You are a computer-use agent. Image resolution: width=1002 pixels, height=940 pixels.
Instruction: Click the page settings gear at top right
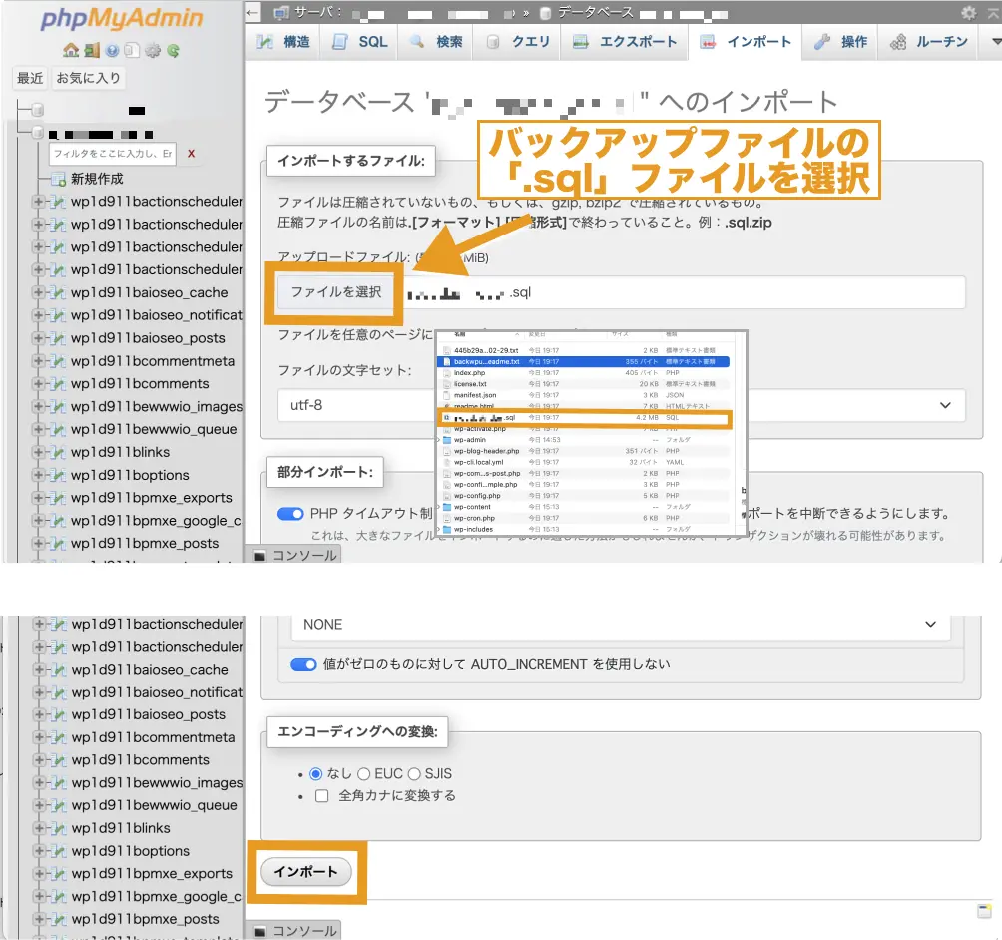click(x=968, y=13)
